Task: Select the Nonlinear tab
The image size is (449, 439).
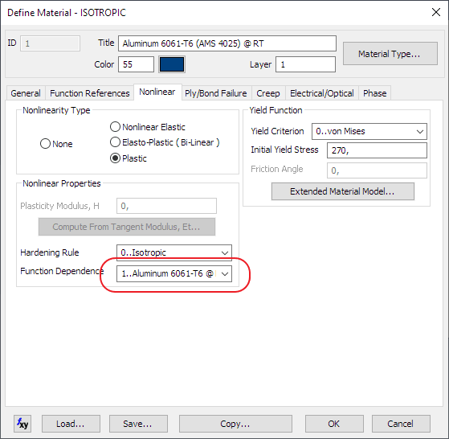Action: [x=157, y=92]
